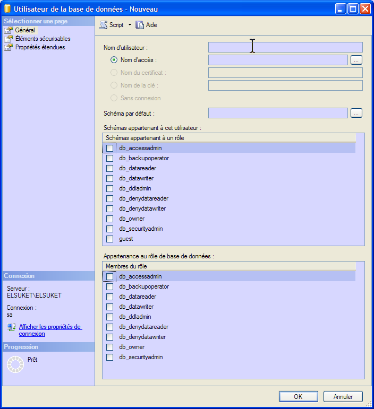Click the database icon in title bar

(7, 9)
